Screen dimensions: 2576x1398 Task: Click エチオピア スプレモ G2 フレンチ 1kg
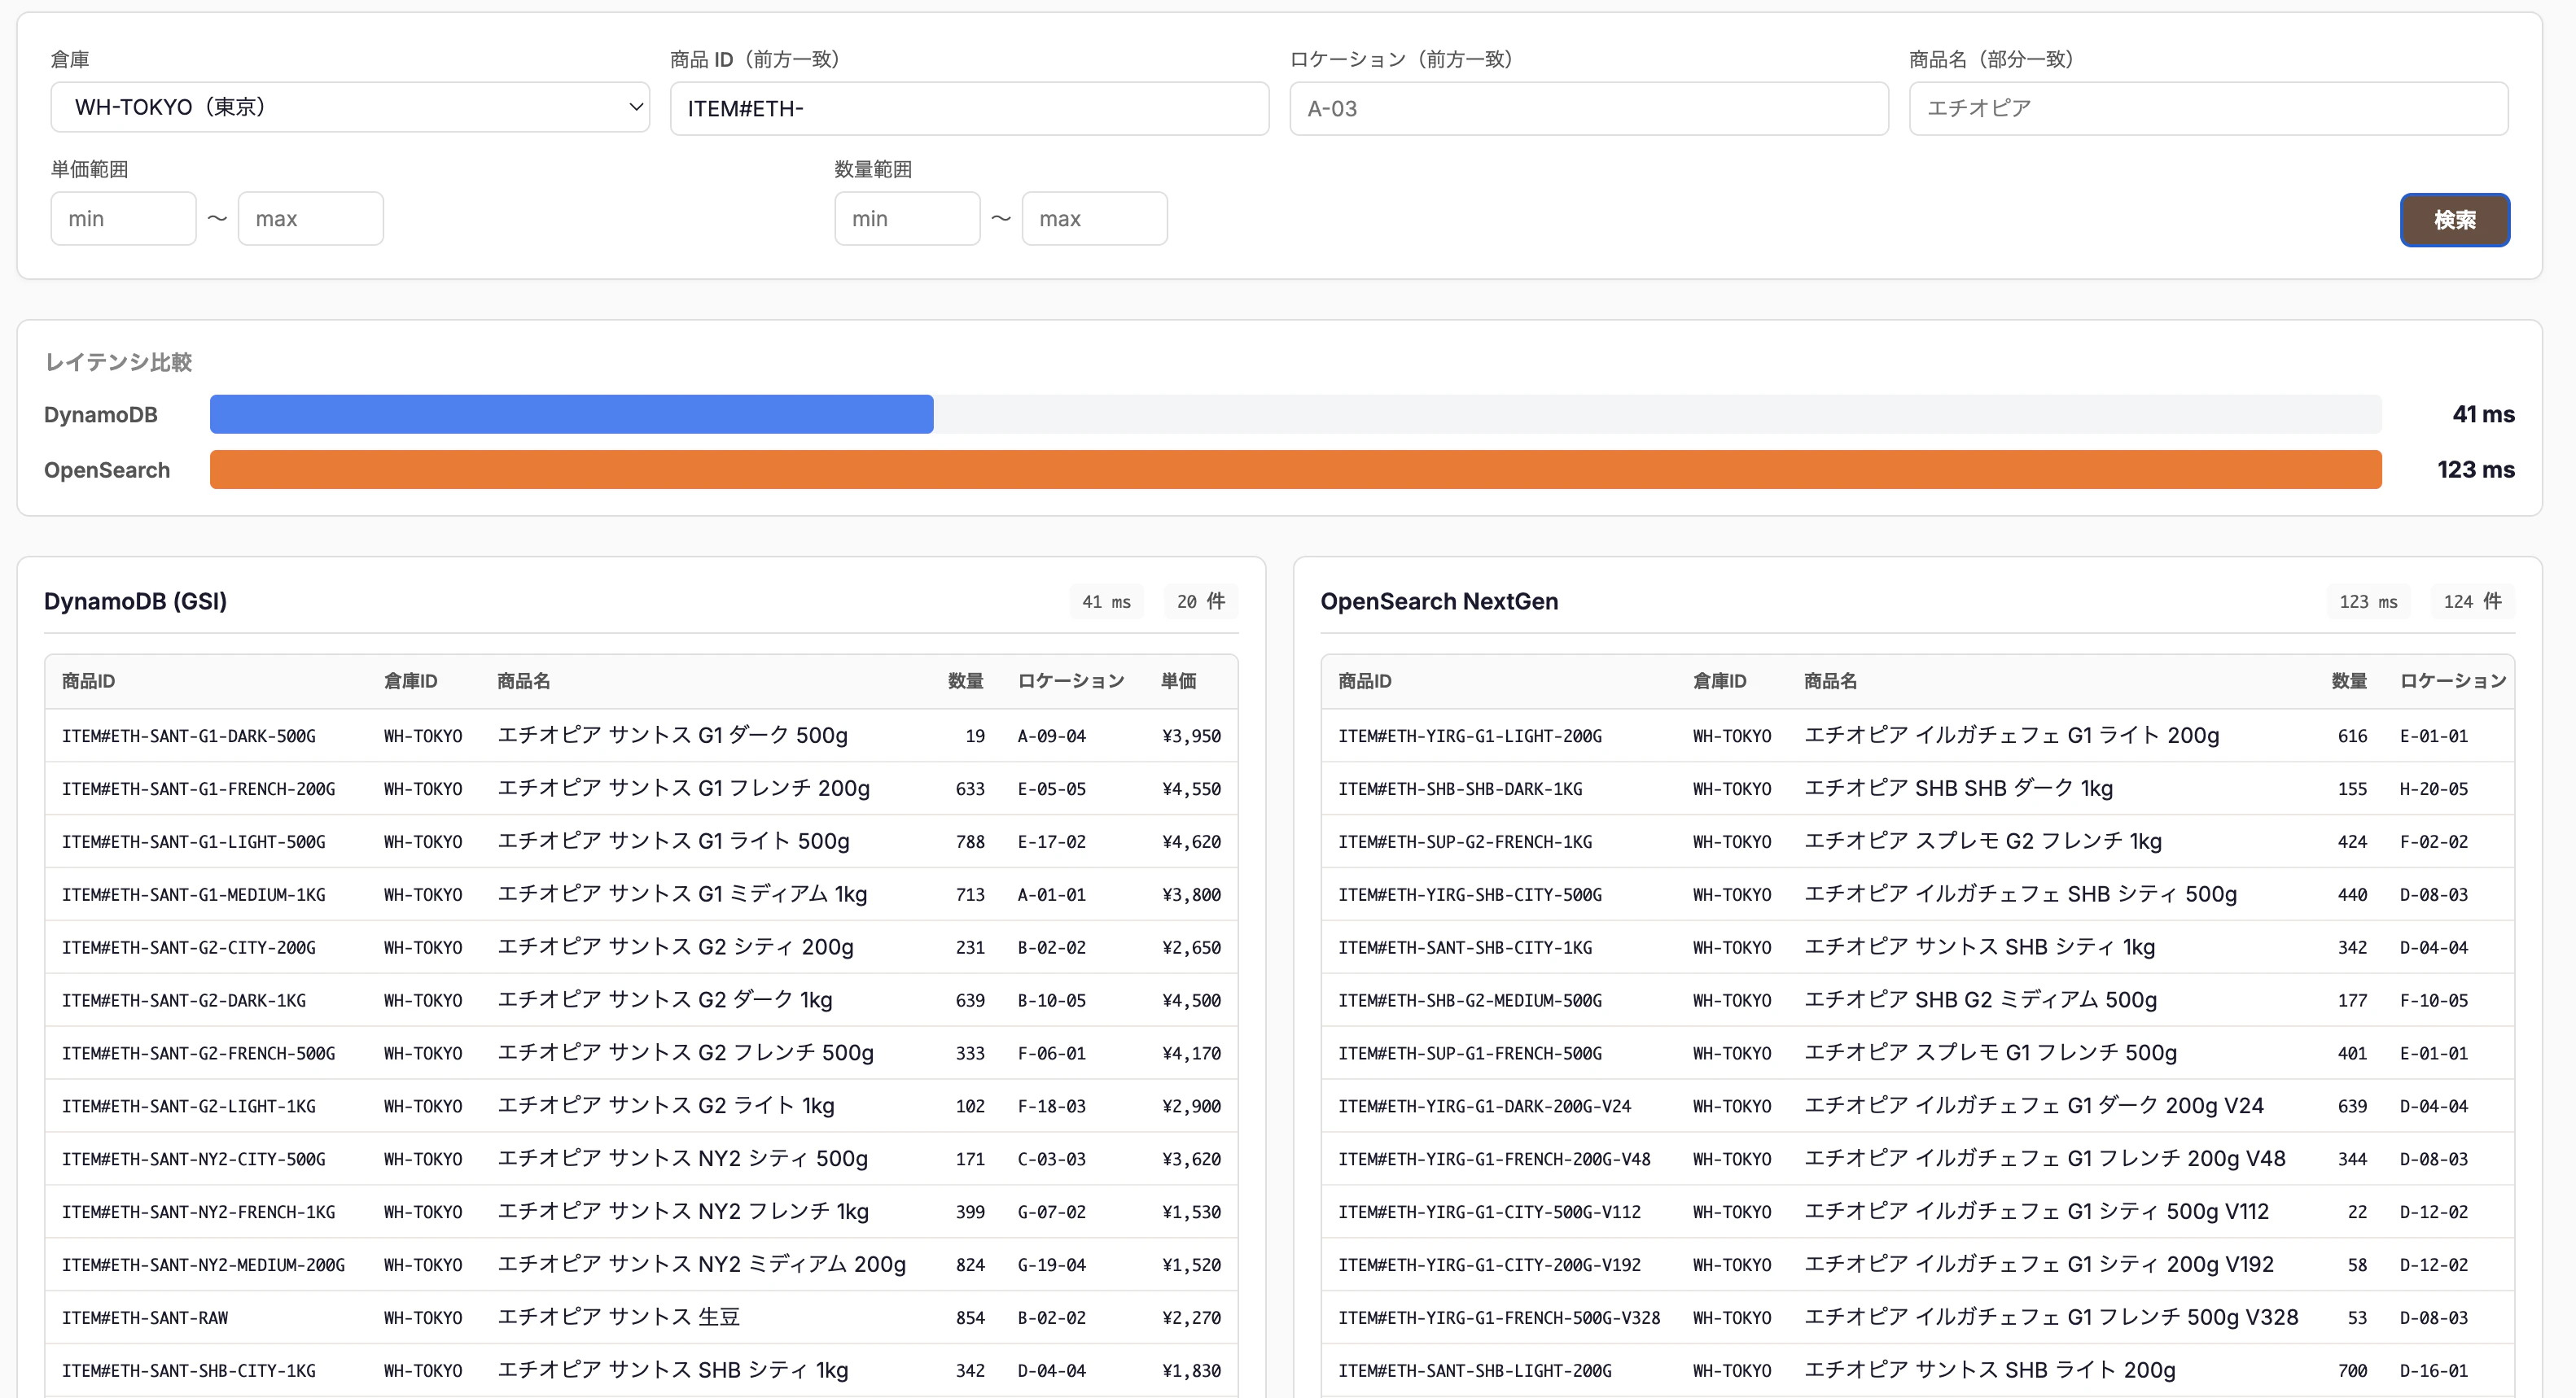(x=1982, y=841)
